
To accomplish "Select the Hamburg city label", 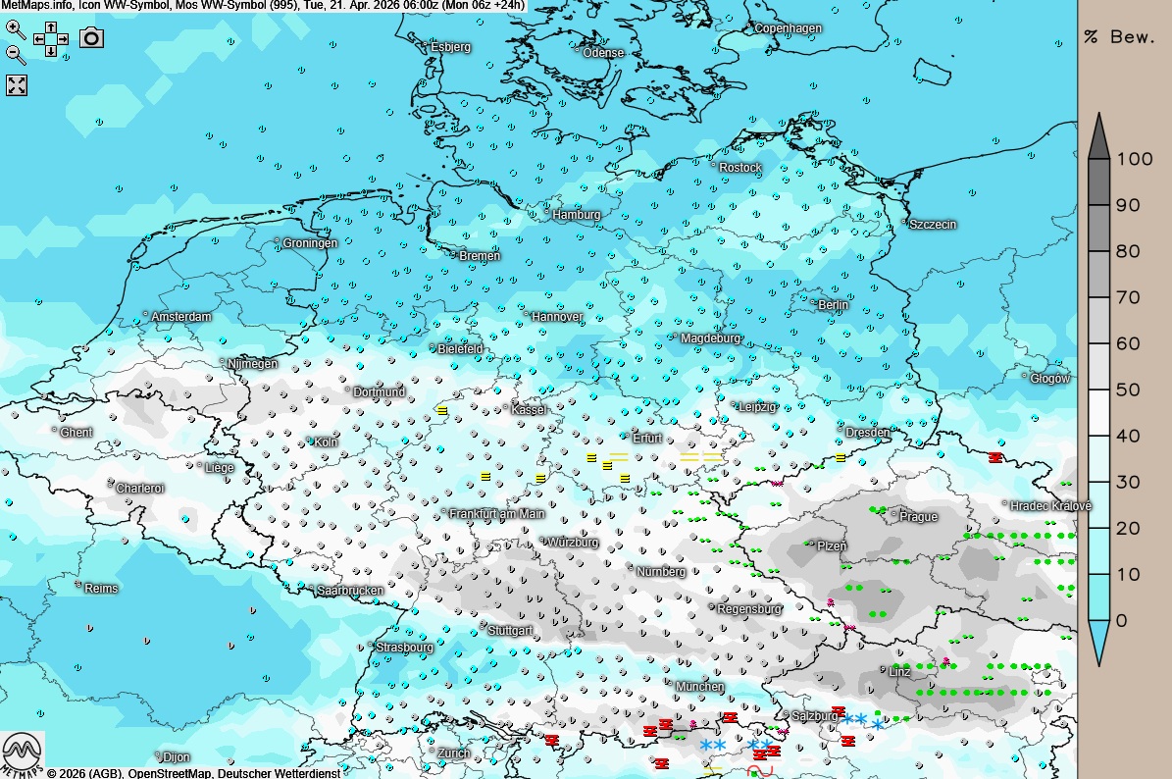I will coord(576,215).
